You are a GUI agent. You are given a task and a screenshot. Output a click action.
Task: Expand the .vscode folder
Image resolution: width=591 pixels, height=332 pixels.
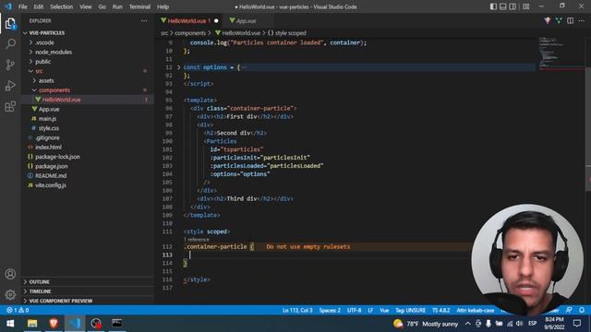click(44, 42)
